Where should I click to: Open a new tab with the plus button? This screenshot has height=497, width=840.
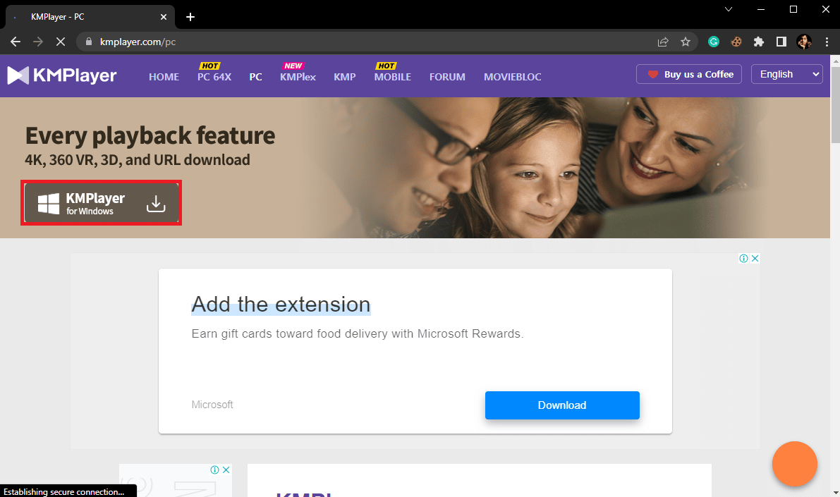point(190,17)
